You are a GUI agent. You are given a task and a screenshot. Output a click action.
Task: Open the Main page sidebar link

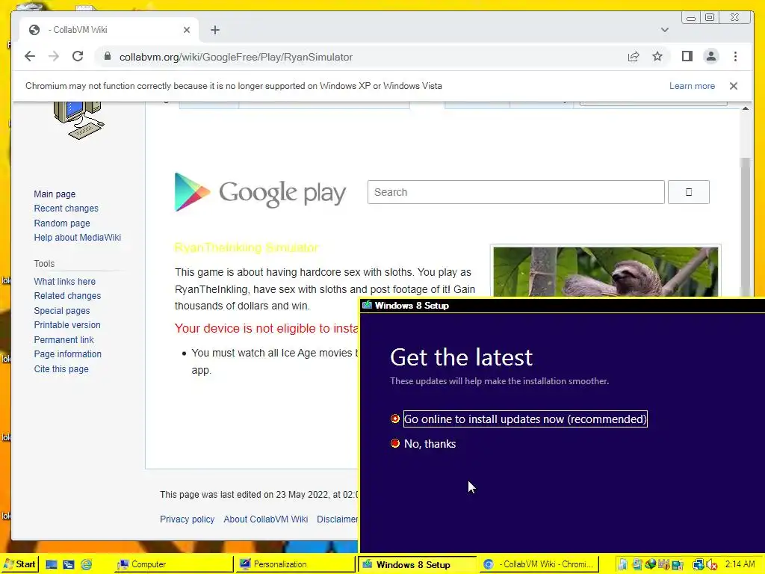[55, 194]
